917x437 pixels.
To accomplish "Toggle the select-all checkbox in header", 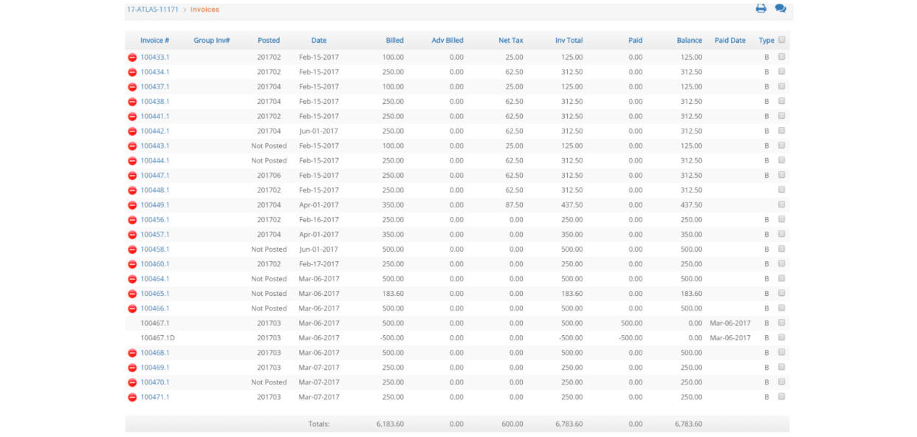I will pyautogui.click(x=782, y=40).
